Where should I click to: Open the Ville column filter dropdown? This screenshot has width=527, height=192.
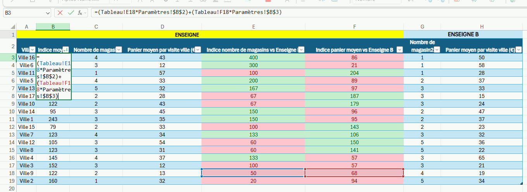click(x=33, y=50)
